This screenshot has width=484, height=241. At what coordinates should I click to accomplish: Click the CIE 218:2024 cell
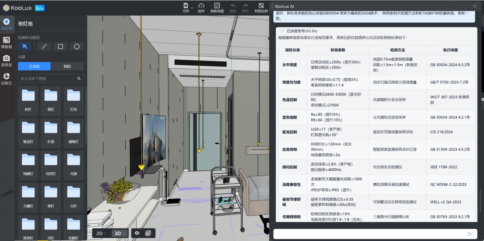[451, 132]
